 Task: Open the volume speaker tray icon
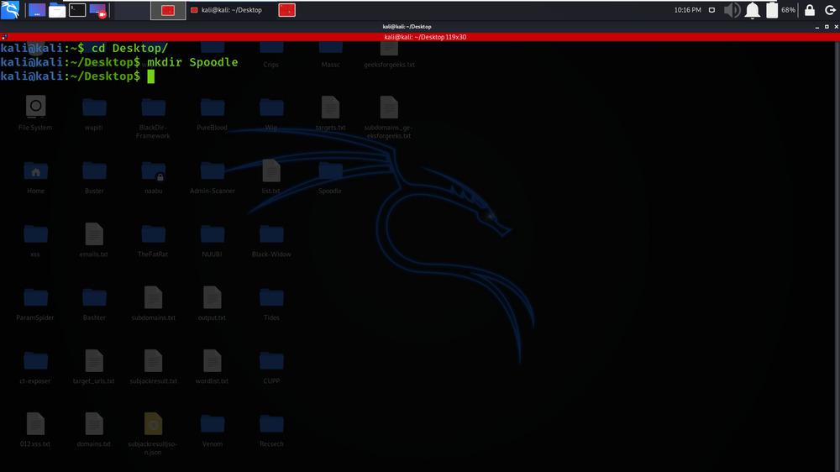[732, 10]
